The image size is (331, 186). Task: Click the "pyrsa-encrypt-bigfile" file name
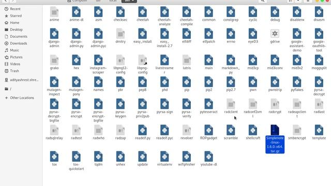(98, 116)
